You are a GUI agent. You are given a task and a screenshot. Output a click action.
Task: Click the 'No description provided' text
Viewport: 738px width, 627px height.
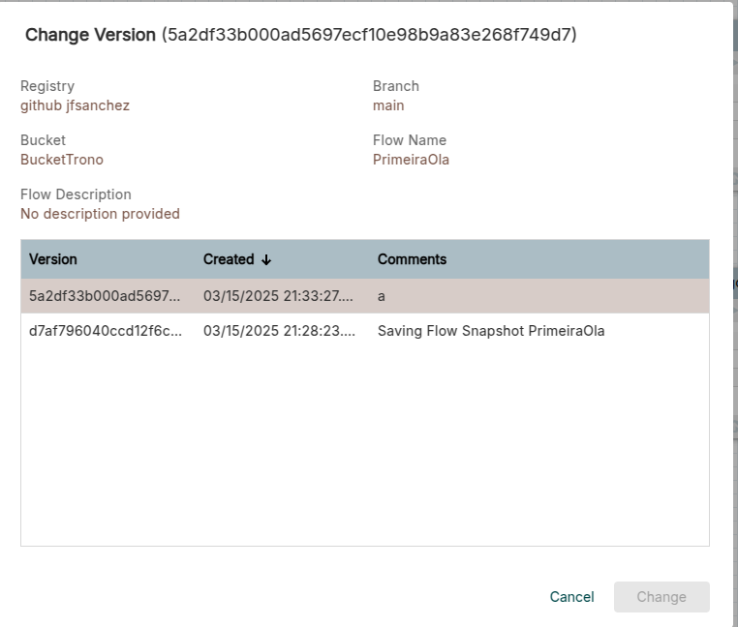pos(100,214)
